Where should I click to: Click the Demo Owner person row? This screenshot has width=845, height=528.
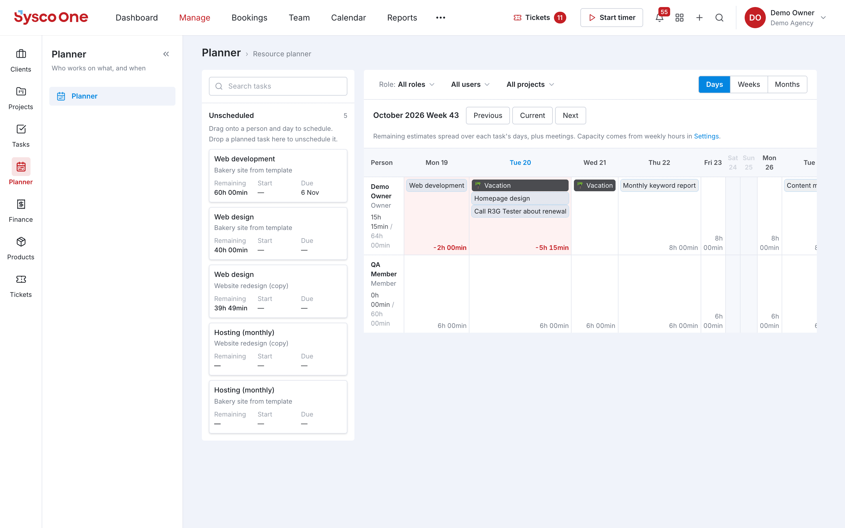[x=383, y=216]
